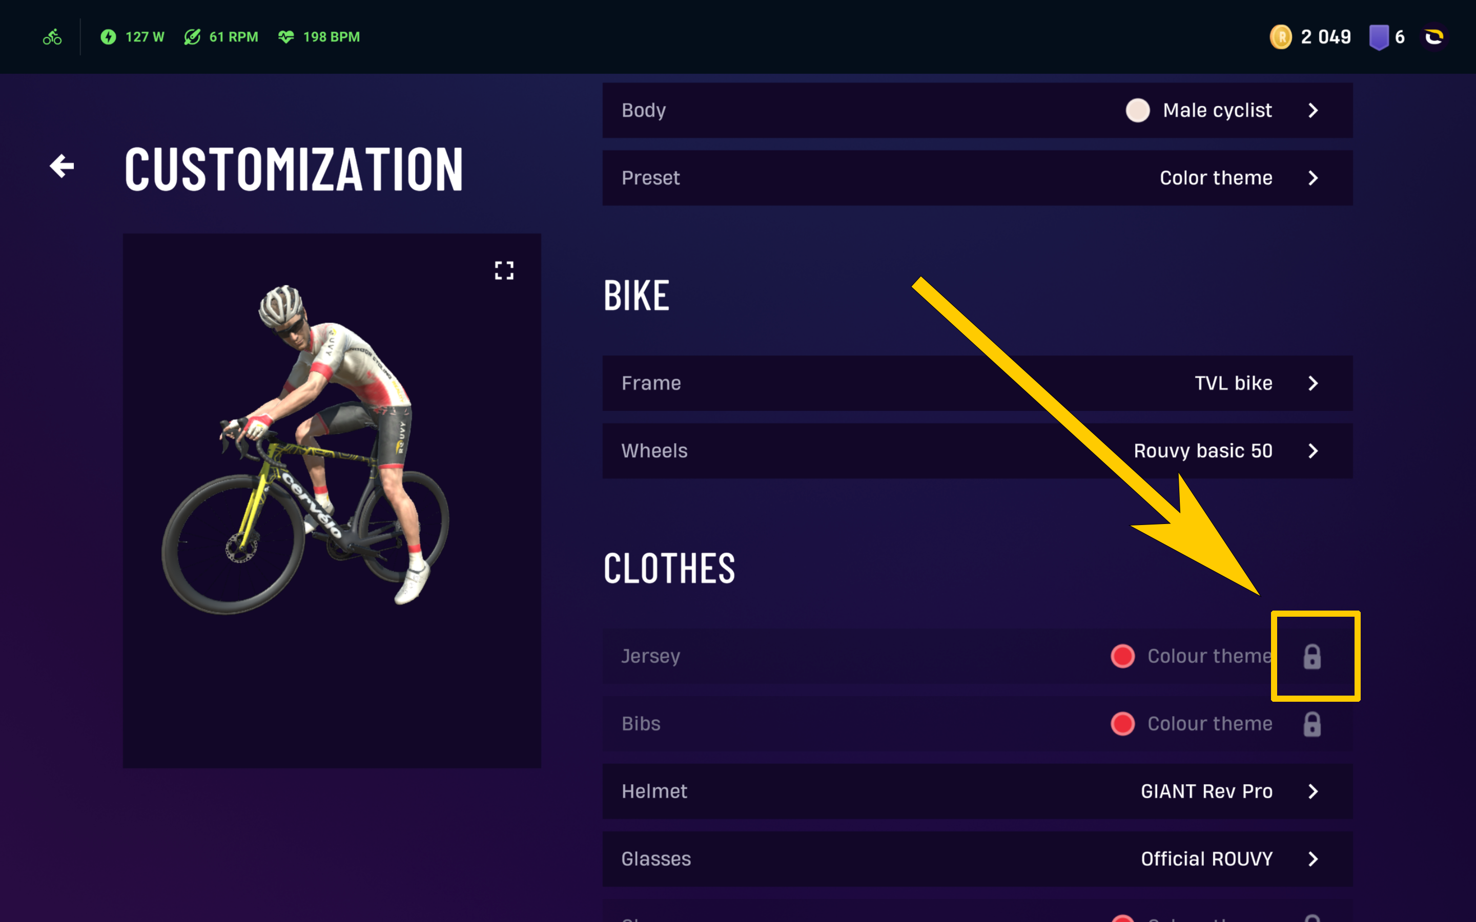Expand the Frame TVL bike chevron
The height and width of the screenshot is (922, 1476).
[x=1313, y=384]
